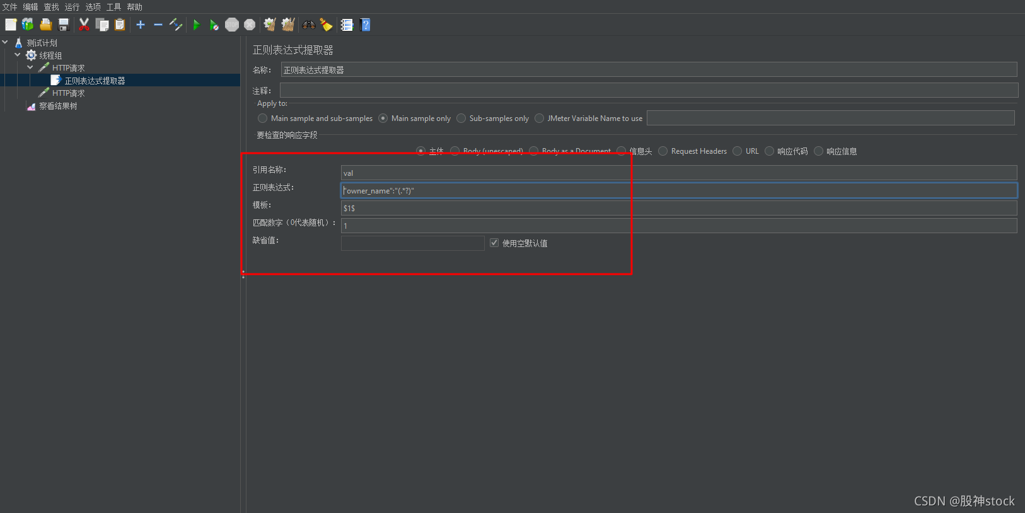Image resolution: width=1025 pixels, height=513 pixels.
Task: Select second HTTP请求 below the extractor
Action: (x=68, y=93)
